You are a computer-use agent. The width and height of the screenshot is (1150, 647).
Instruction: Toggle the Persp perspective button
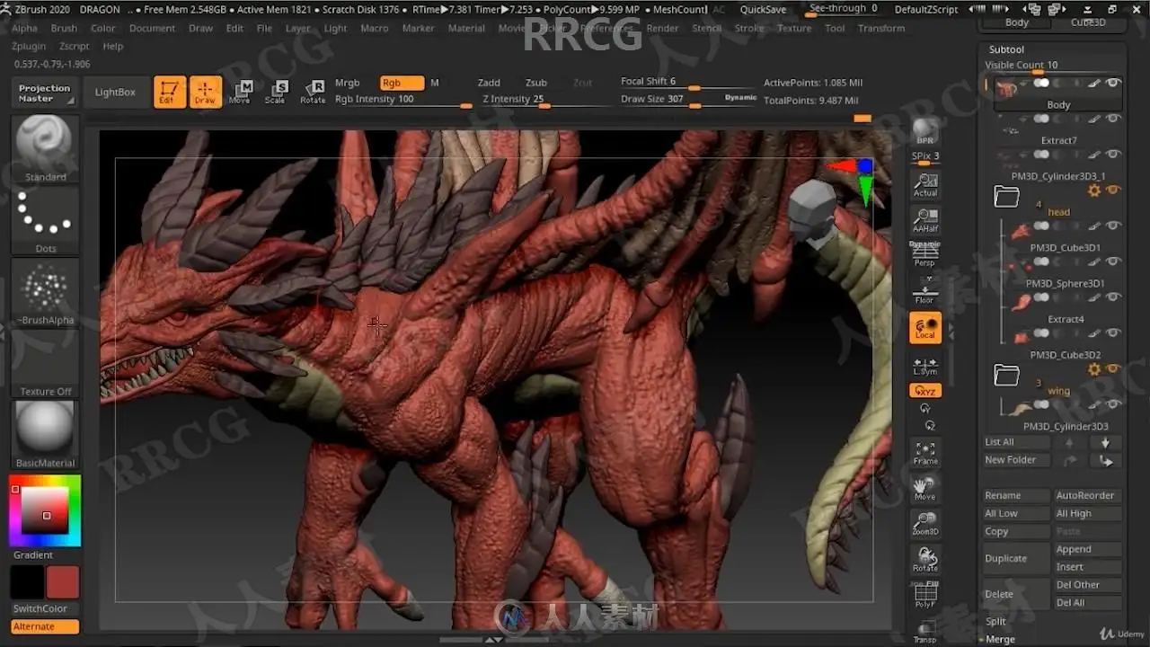pyautogui.click(x=924, y=255)
